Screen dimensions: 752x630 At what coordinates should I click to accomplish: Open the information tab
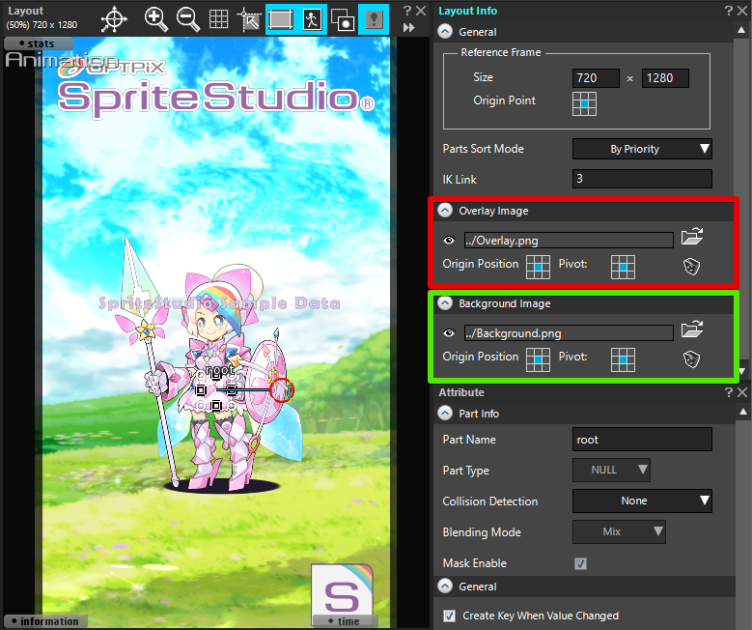click(x=45, y=621)
